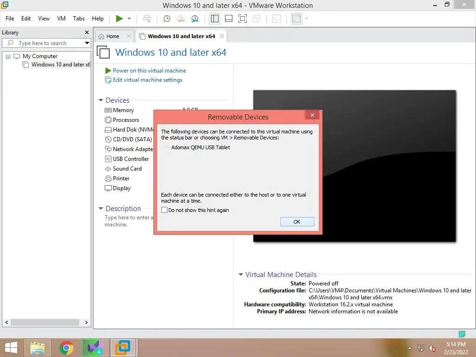Image resolution: width=476 pixels, height=357 pixels.
Task: Select Adomax QEMU USB Tablet entry
Action: tap(200, 147)
